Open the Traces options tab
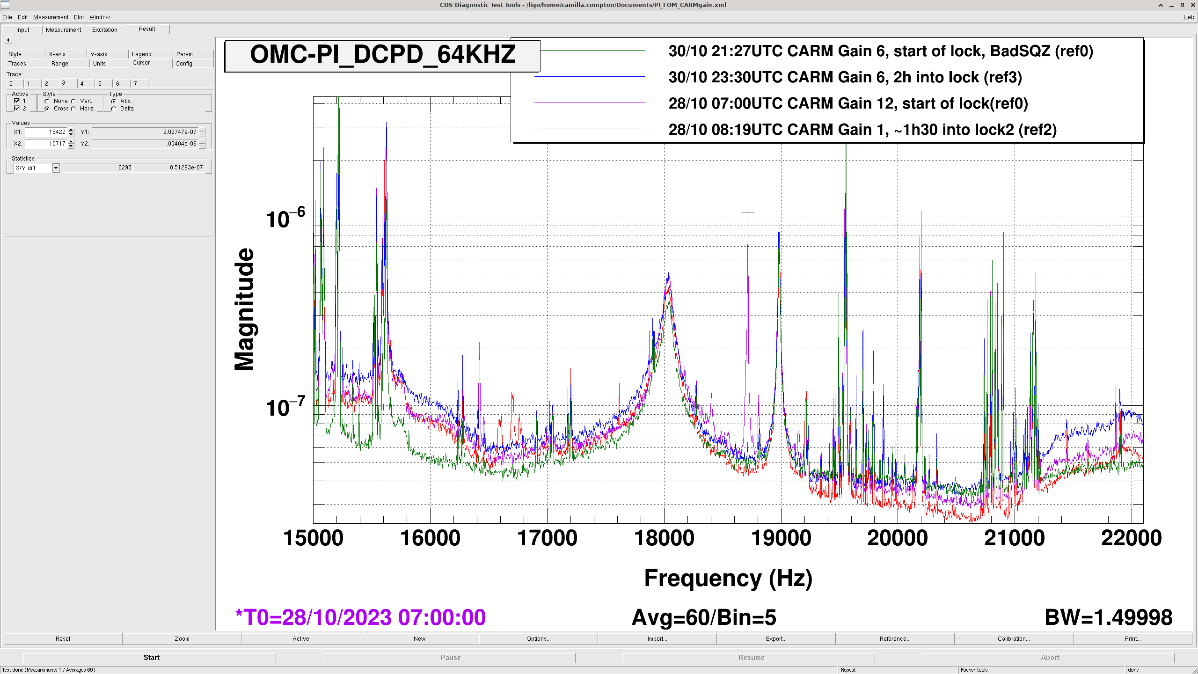Screen dimensions: 1198x674 [17, 64]
